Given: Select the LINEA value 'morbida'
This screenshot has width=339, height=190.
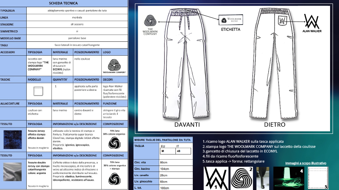Looking at the screenshot, I should pyautogui.click(x=77, y=17).
